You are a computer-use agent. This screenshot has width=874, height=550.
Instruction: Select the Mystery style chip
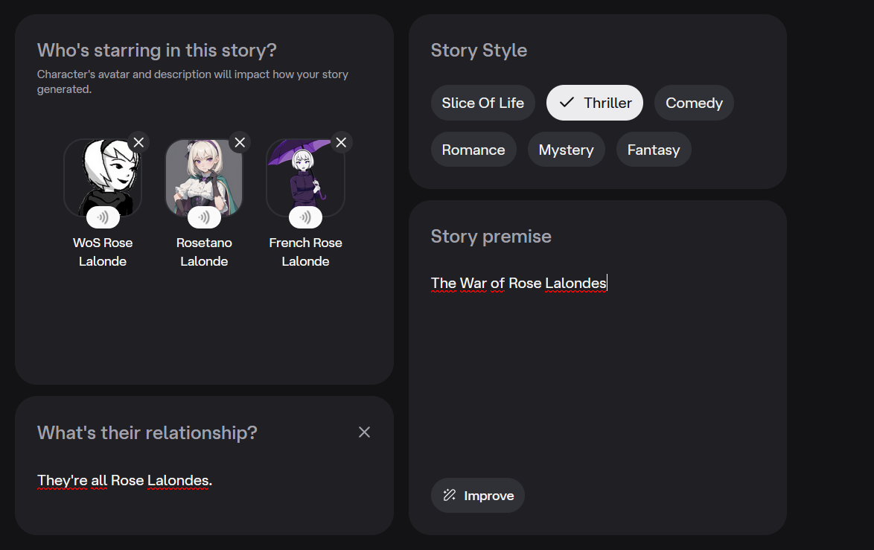coord(566,150)
